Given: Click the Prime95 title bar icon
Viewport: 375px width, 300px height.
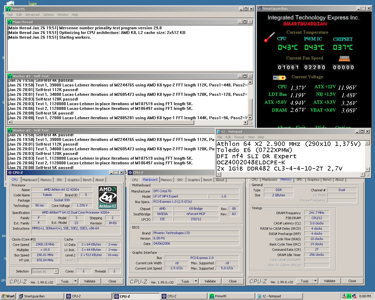Looking at the screenshot, I should (x=8, y=9).
